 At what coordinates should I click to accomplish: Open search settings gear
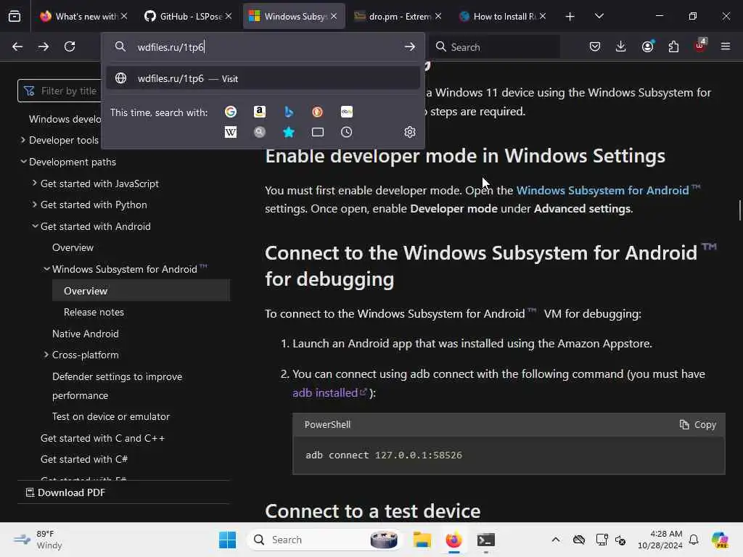click(x=410, y=132)
